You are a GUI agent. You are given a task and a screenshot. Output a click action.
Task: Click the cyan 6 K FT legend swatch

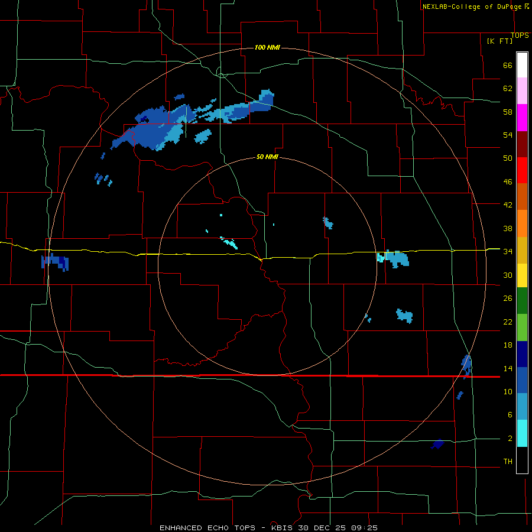pos(522,433)
